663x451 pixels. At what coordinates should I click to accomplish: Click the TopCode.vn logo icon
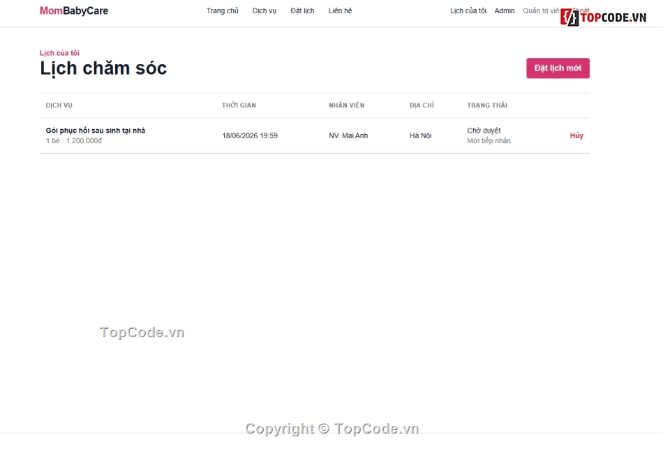(569, 17)
